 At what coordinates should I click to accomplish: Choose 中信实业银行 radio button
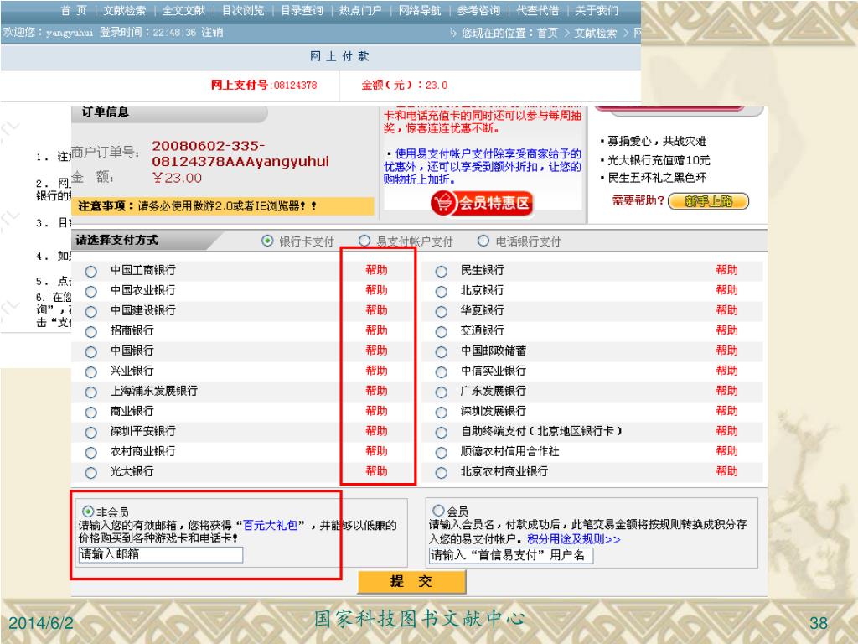pos(441,371)
